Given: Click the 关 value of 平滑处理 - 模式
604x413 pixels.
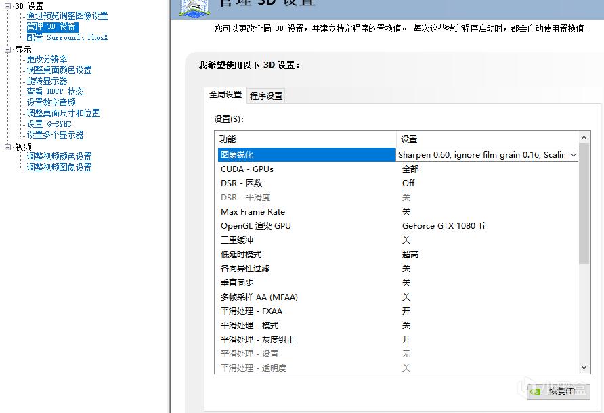Looking at the screenshot, I should [x=406, y=326].
